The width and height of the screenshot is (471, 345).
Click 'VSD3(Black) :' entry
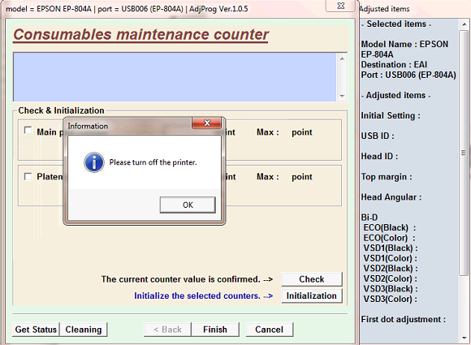[x=391, y=289]
